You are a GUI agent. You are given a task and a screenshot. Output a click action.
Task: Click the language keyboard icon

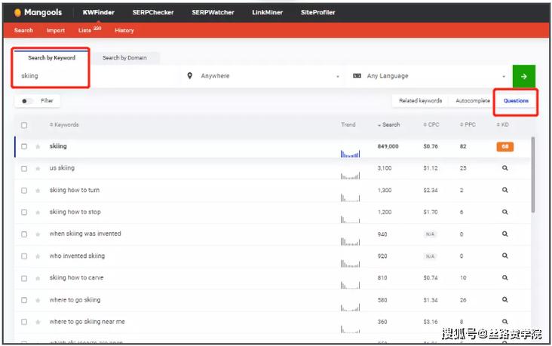357,75
